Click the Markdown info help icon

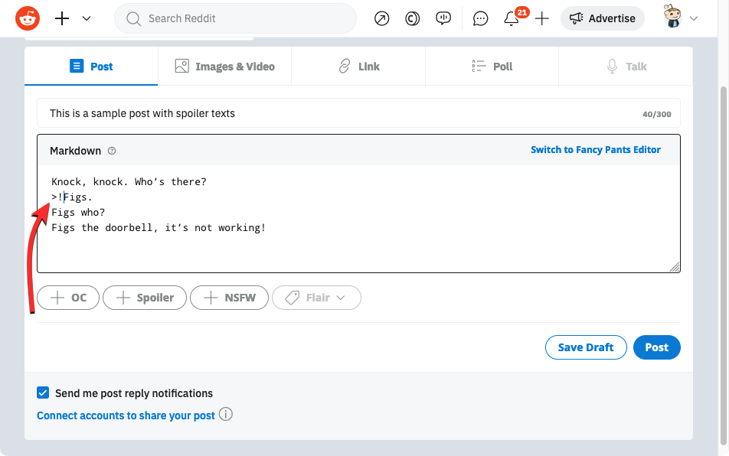pos(112,151)
